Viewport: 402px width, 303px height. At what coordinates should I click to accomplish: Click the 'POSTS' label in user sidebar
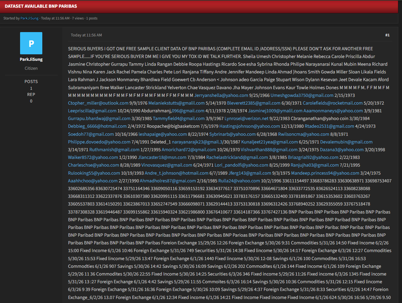(x=31, y=81)
